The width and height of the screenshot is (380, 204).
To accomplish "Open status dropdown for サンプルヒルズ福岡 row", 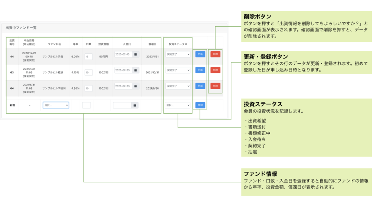I will [178, 86].
